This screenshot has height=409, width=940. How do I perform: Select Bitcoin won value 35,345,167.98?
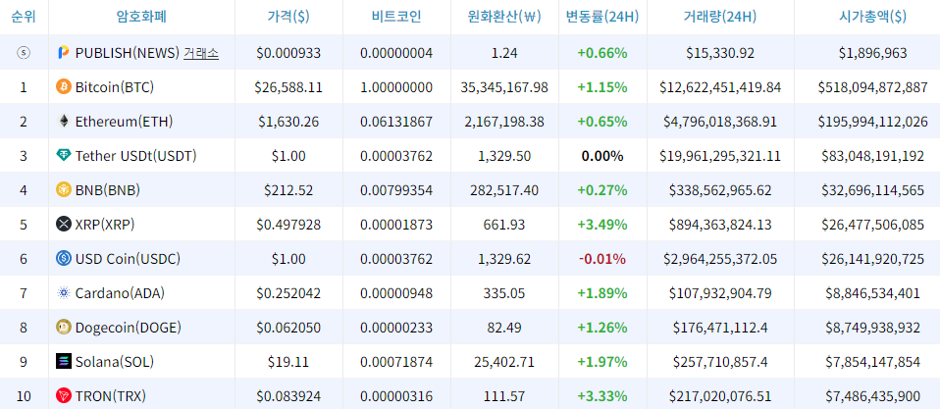point(504,87)
